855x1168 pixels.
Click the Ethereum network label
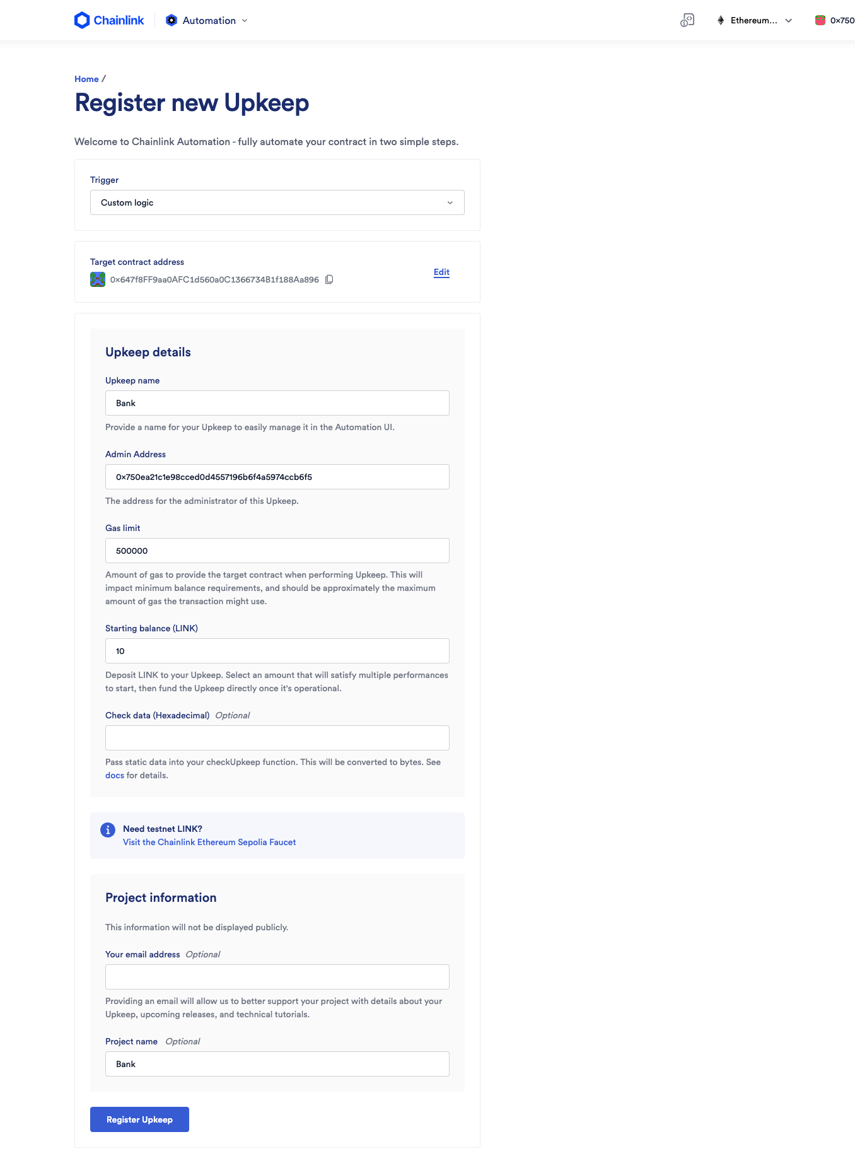tap(754, 21)
